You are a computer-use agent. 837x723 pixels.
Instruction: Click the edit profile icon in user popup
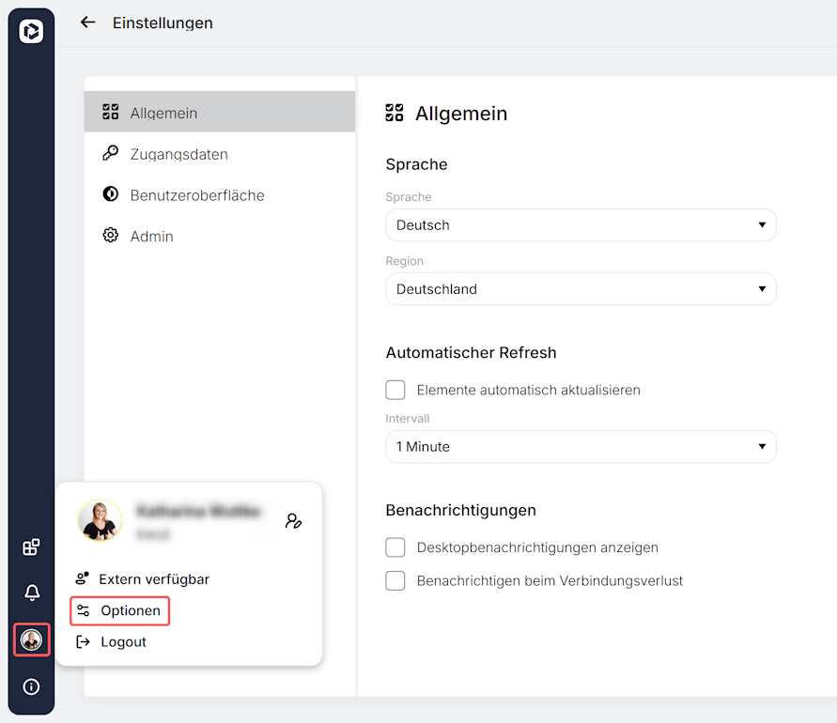(294, 521)
